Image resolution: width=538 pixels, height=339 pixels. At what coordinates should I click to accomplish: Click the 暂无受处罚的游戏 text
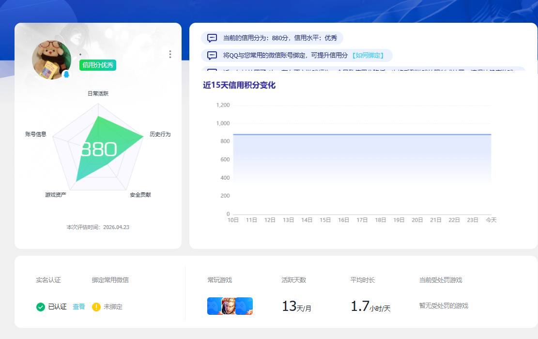click(444, 306)
